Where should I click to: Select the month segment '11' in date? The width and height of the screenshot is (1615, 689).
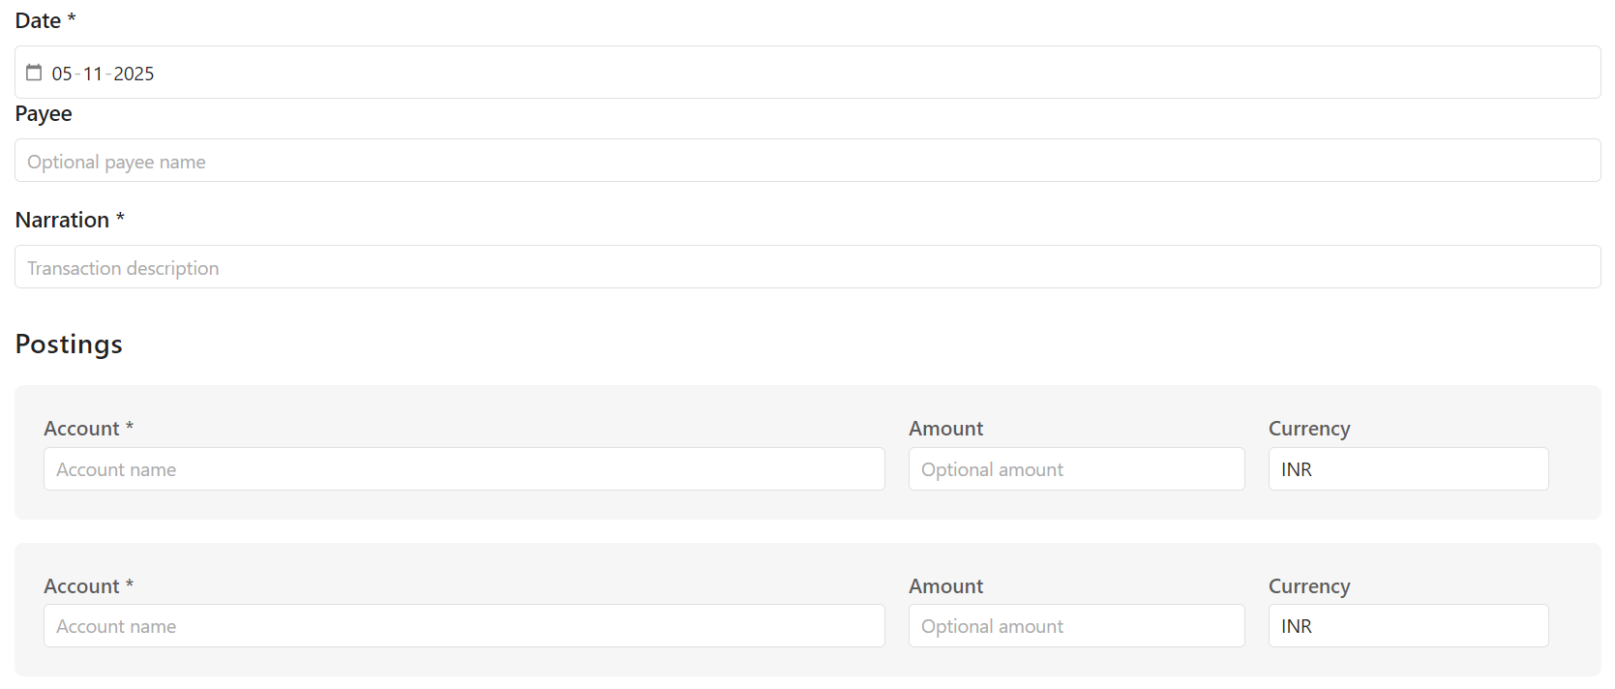[x=93, y=74]
